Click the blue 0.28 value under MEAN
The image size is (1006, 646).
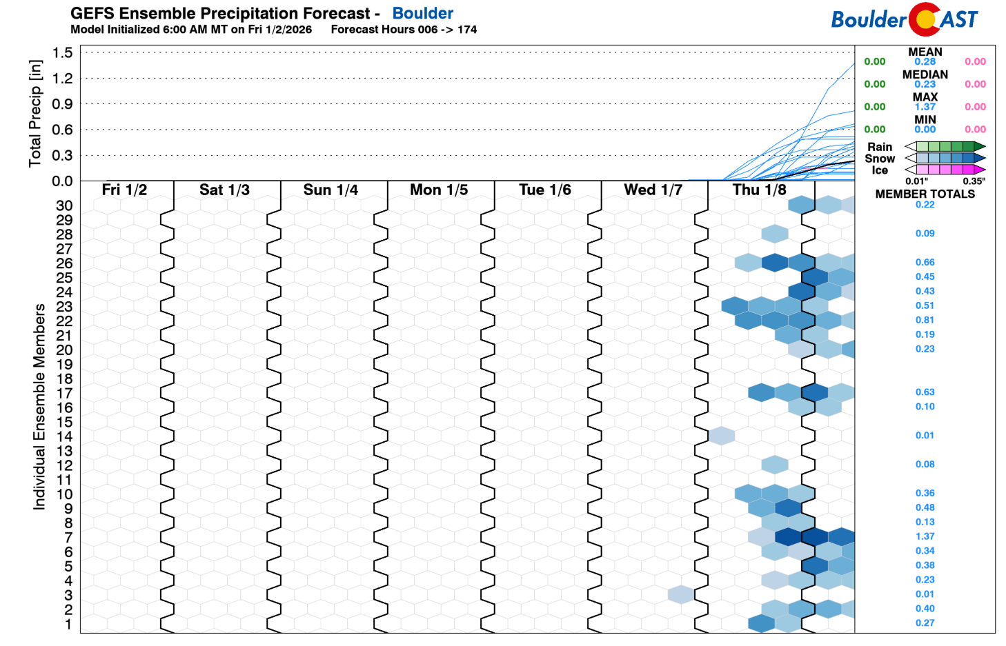(925, 62)
